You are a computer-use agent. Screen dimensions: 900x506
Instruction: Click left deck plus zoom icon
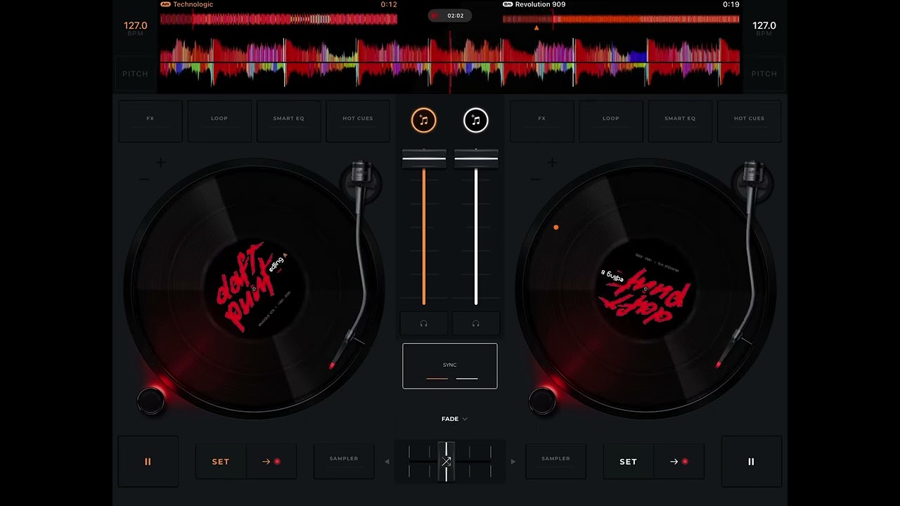point(161,163)
